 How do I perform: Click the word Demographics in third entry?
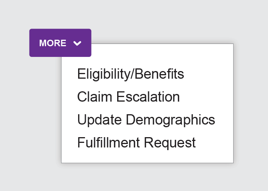tap(170, 120)
